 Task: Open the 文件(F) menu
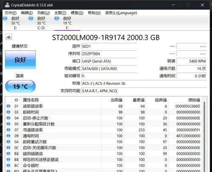point(11,13)
